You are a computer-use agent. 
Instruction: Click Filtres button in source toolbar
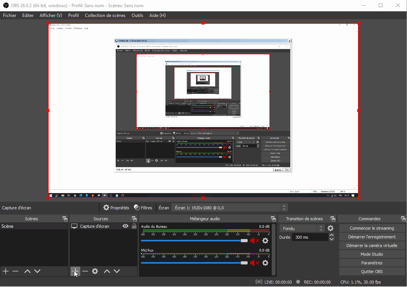143,207
